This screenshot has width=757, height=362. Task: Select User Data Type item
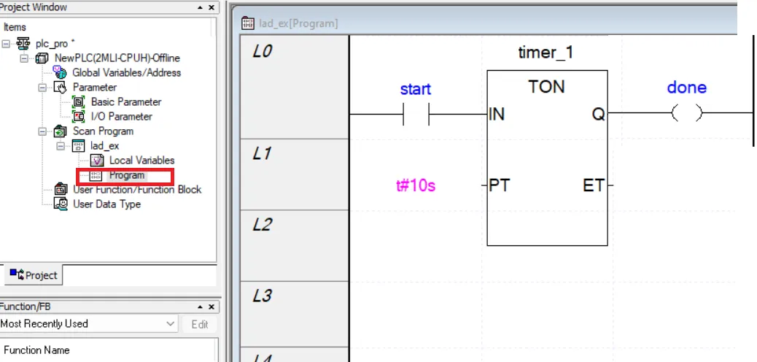coord(106,204)
